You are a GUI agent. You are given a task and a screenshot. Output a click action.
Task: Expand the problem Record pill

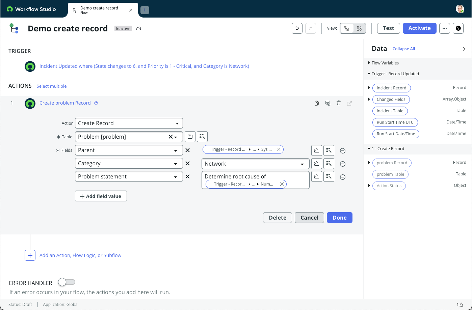(x=369, y=163)
